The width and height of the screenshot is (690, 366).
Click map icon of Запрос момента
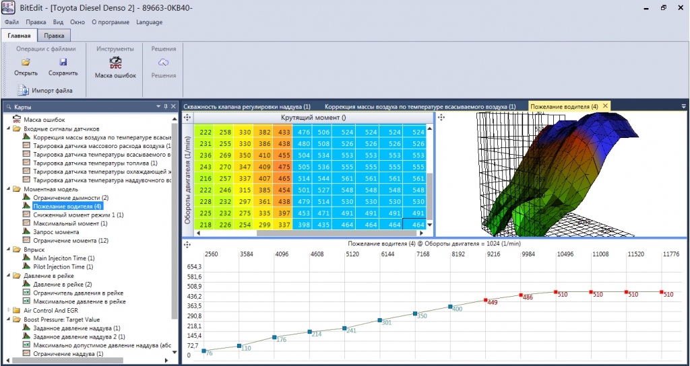[26, 232]
